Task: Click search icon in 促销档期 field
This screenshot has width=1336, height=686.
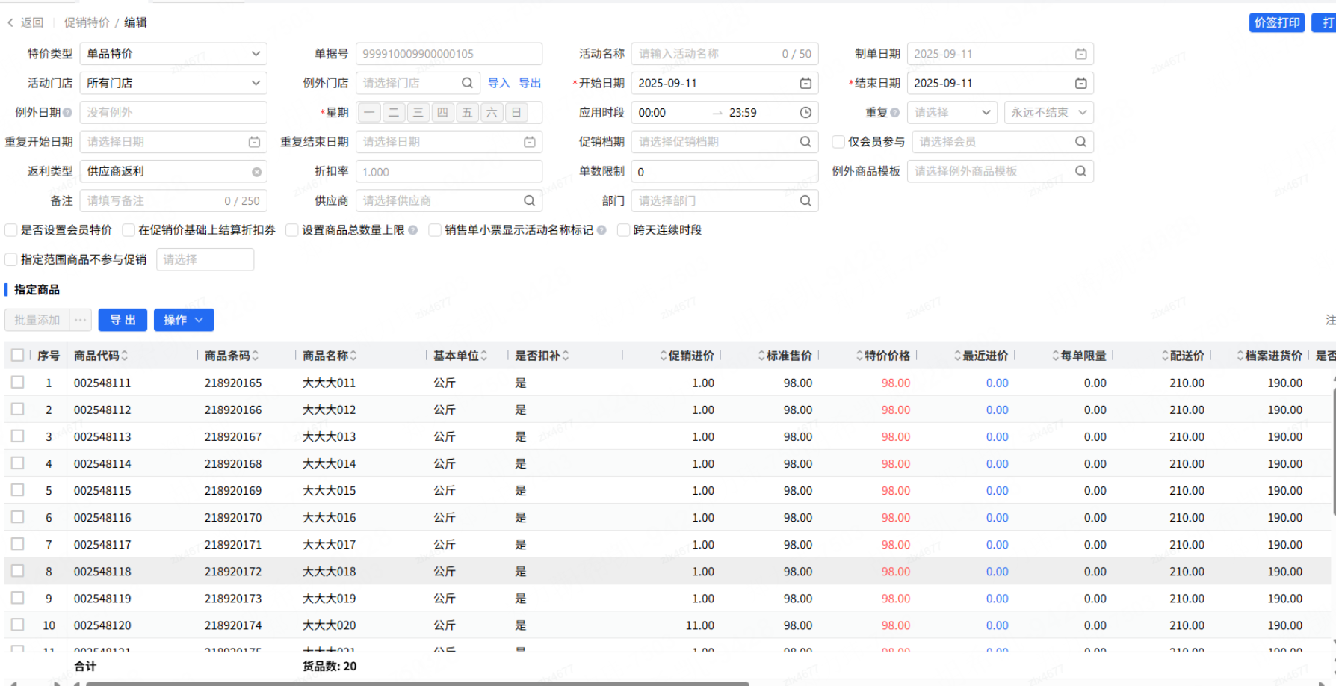Action: pos(805,142)
